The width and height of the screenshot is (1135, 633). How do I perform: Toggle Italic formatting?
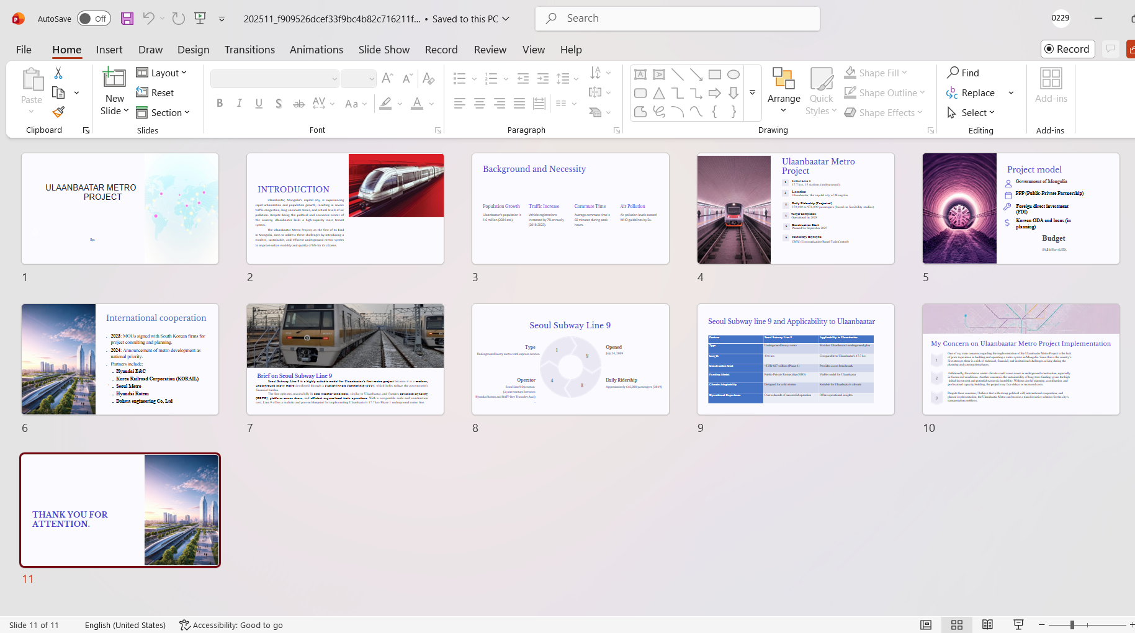[x=240, y=104]
